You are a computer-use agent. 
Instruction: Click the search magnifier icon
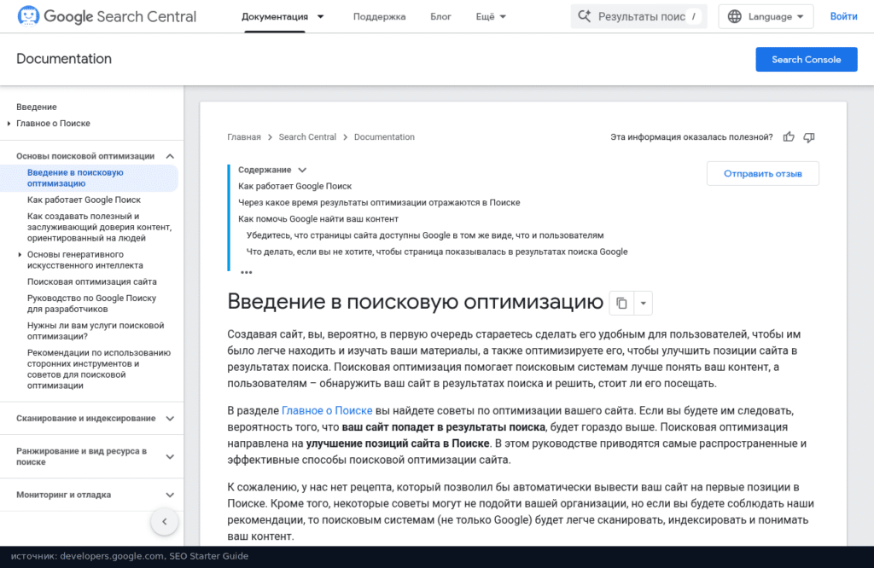coord(584,16)
